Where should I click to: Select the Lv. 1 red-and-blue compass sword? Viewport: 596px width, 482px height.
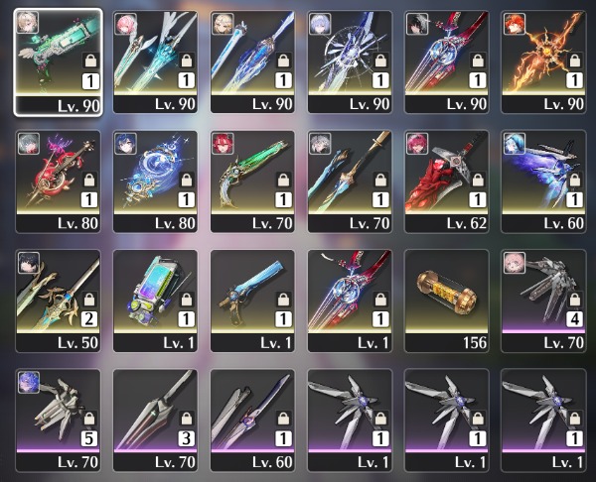click(350, 301)
